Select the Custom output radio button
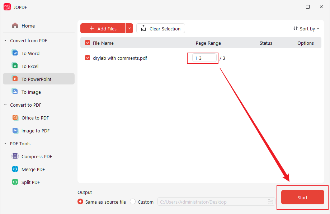The height and width of the screenshot is (214, 330). point(132,202)
